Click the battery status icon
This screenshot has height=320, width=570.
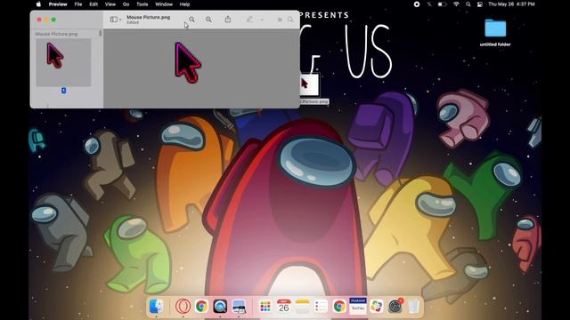click(x=442, y=4)
